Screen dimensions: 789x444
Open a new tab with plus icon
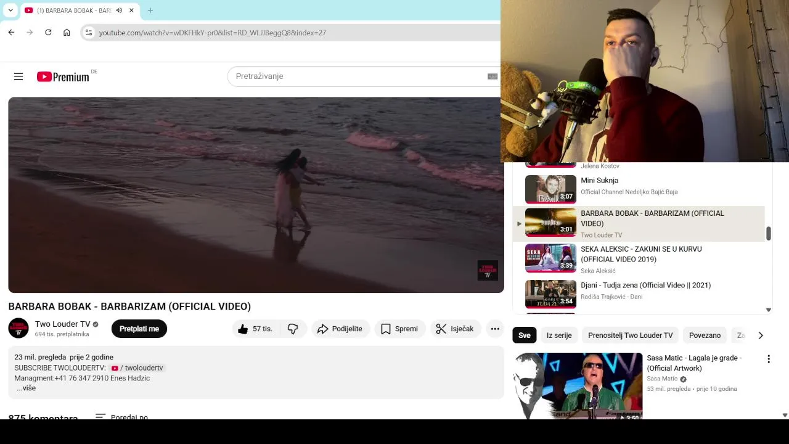(150, 10)
